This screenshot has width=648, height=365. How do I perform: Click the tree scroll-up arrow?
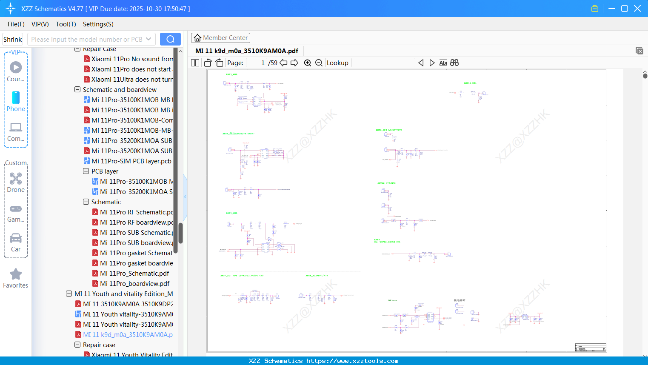point(180,51)
